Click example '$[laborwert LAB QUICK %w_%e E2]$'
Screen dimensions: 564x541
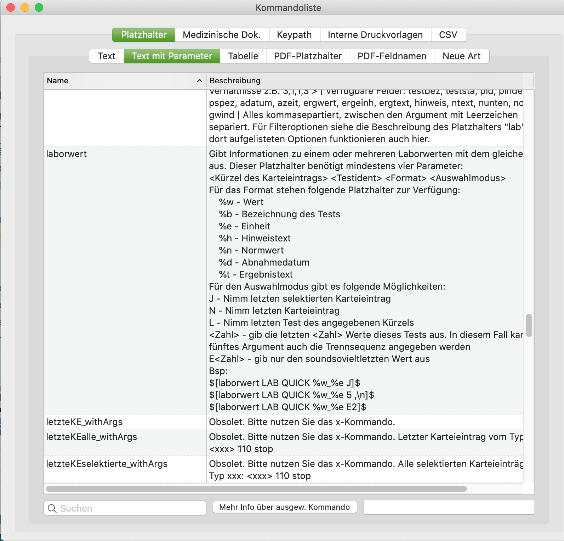point(287,407)
